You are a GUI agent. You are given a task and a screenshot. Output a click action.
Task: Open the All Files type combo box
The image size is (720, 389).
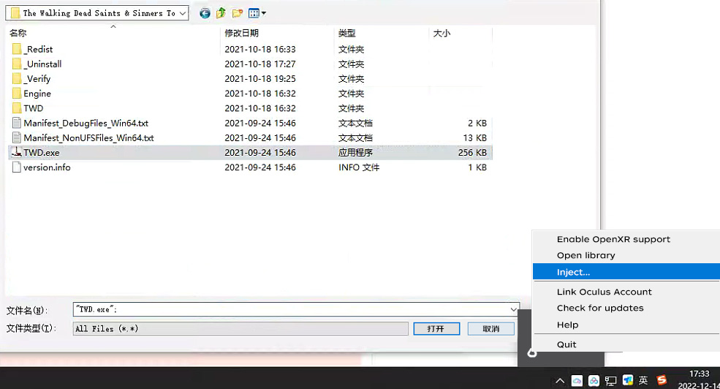(x=240, y=328)
